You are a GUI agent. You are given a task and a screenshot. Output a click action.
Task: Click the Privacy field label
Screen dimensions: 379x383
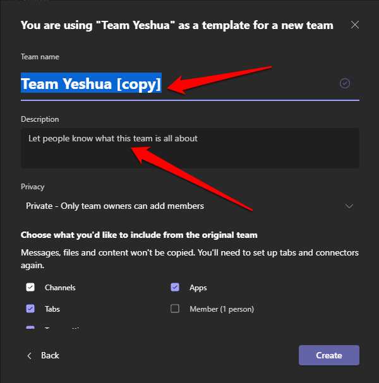pyautogui.click(x=33, y=187)
